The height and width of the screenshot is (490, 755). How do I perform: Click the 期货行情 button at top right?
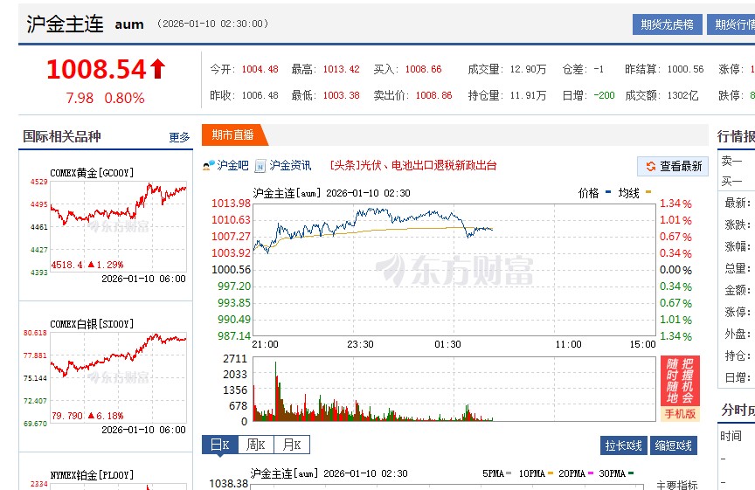click(731, 24)
